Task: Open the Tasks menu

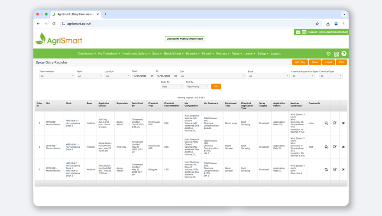Action: (x=237, y=54)
